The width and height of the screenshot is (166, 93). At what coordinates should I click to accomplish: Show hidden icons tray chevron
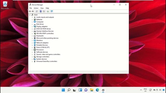click(x=141, y=90)
